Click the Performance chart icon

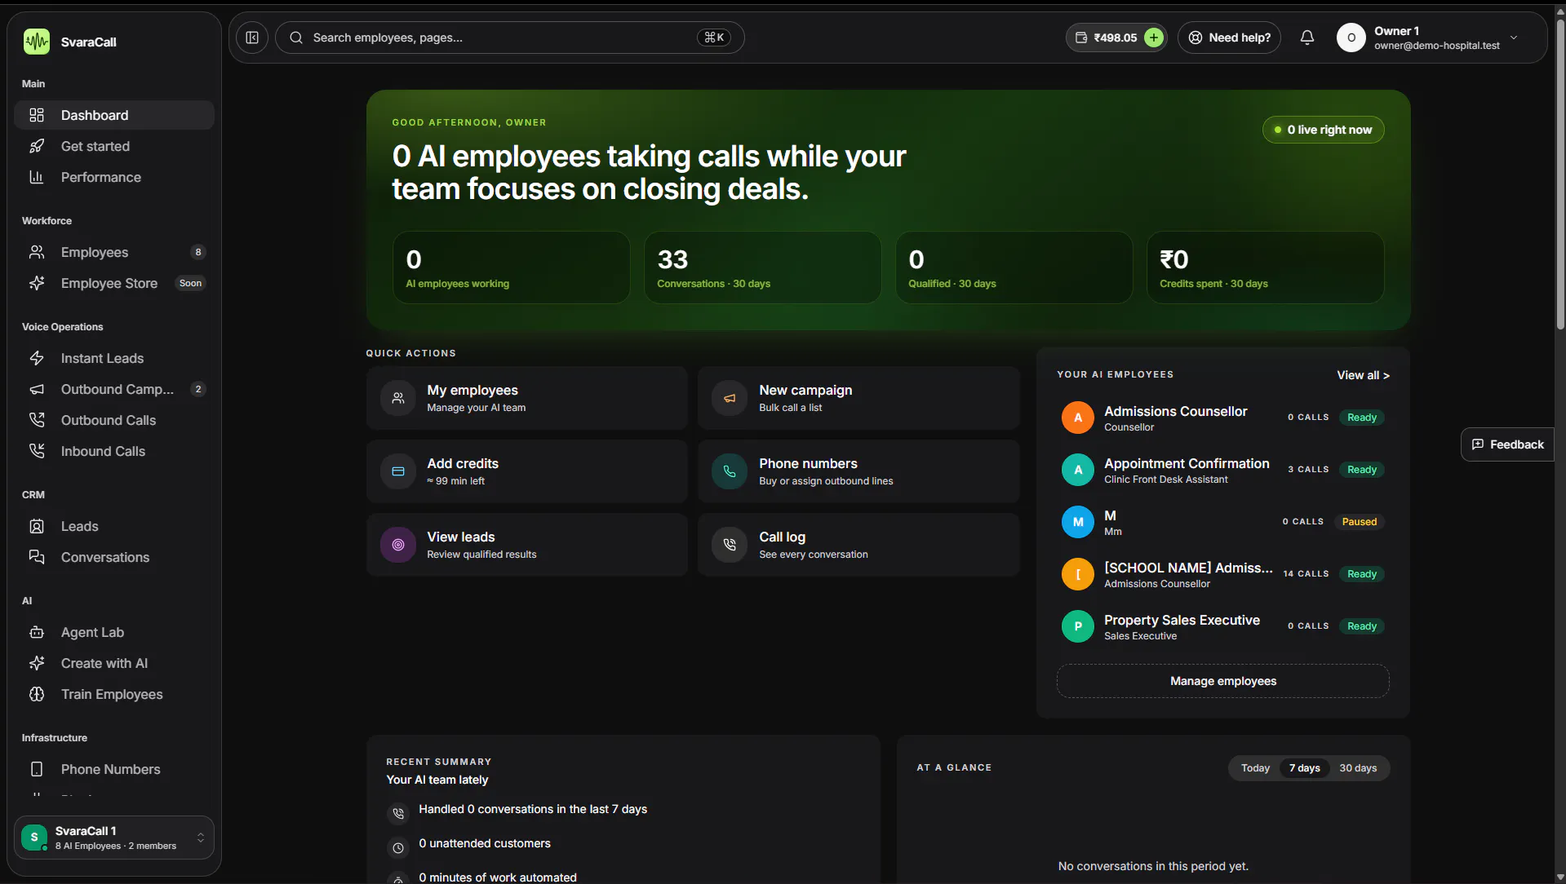(x=37, y=177)
